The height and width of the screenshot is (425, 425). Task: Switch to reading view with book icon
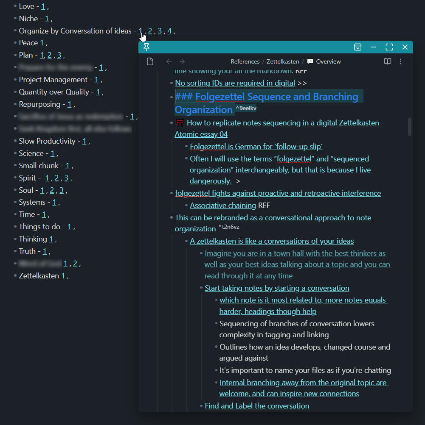click(387, 61)
